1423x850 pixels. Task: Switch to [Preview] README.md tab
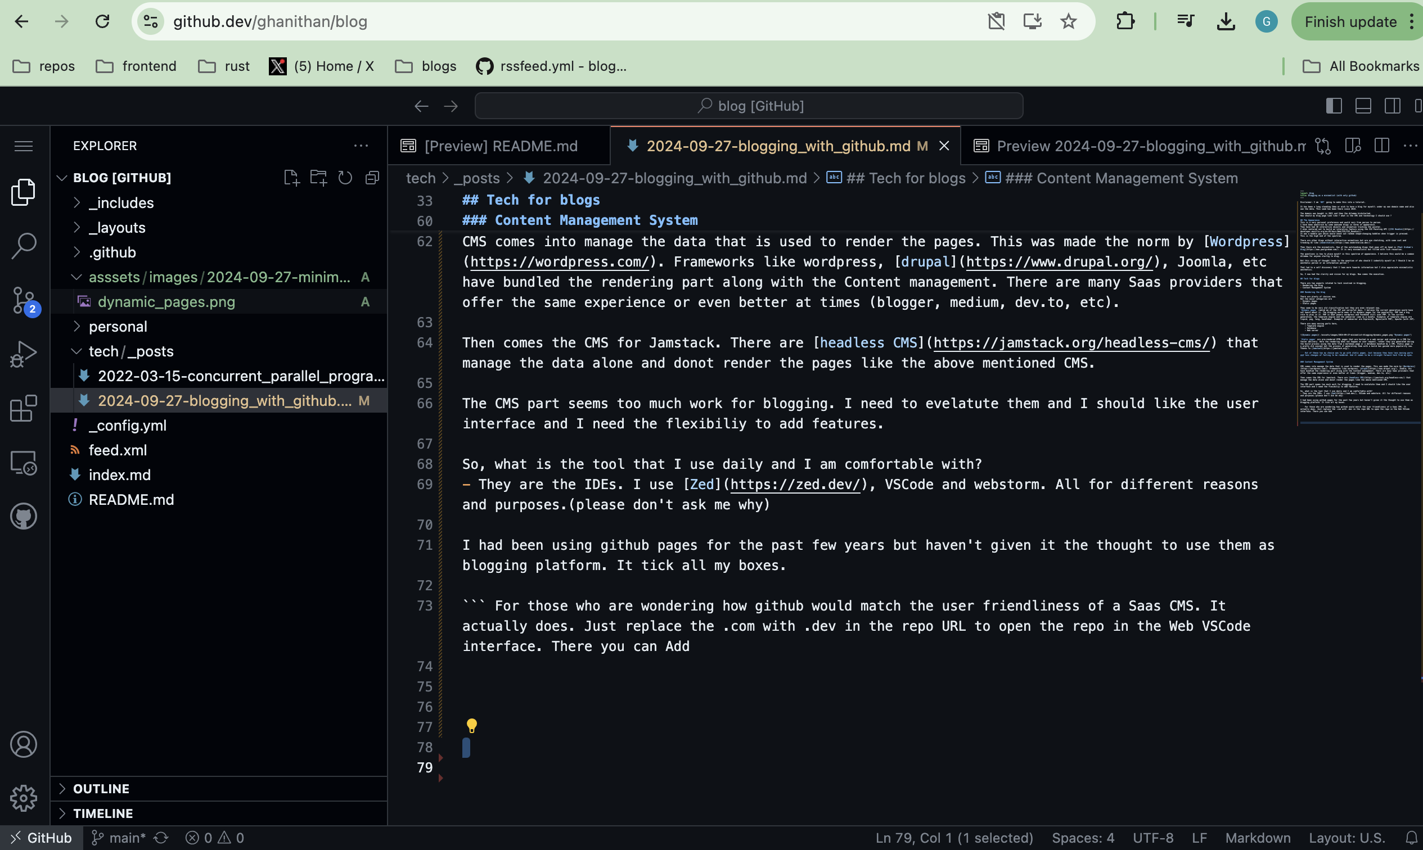pos(498,146)
